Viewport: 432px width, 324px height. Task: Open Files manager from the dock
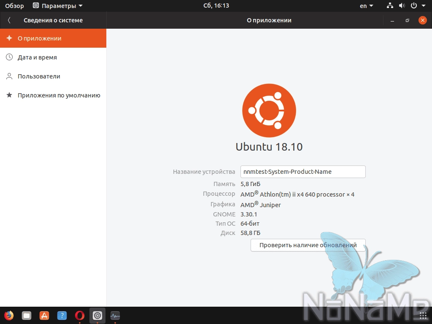pyautogui.click(x=27, y=316)
